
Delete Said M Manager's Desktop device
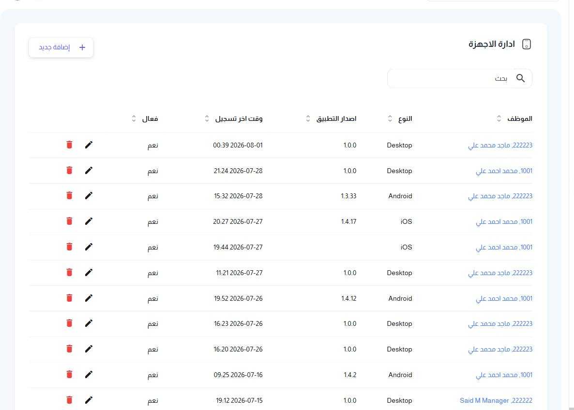coord(69,400)
